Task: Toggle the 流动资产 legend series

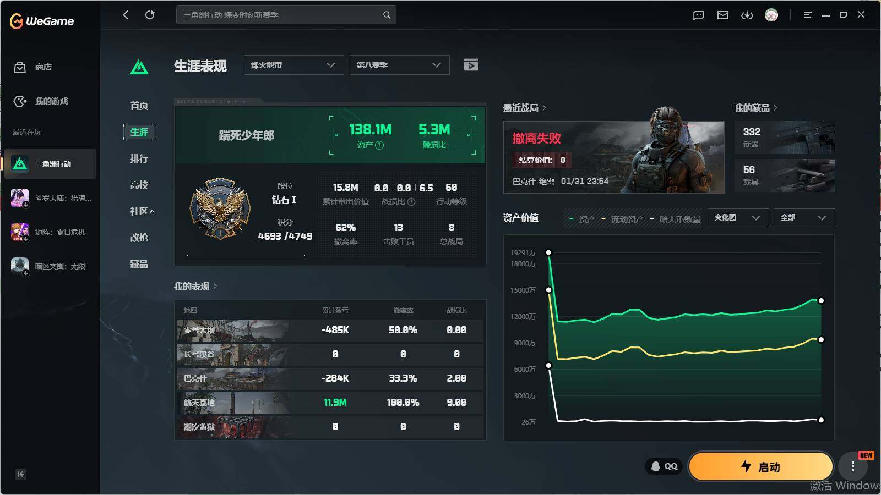Action: (x=623, y=219)
